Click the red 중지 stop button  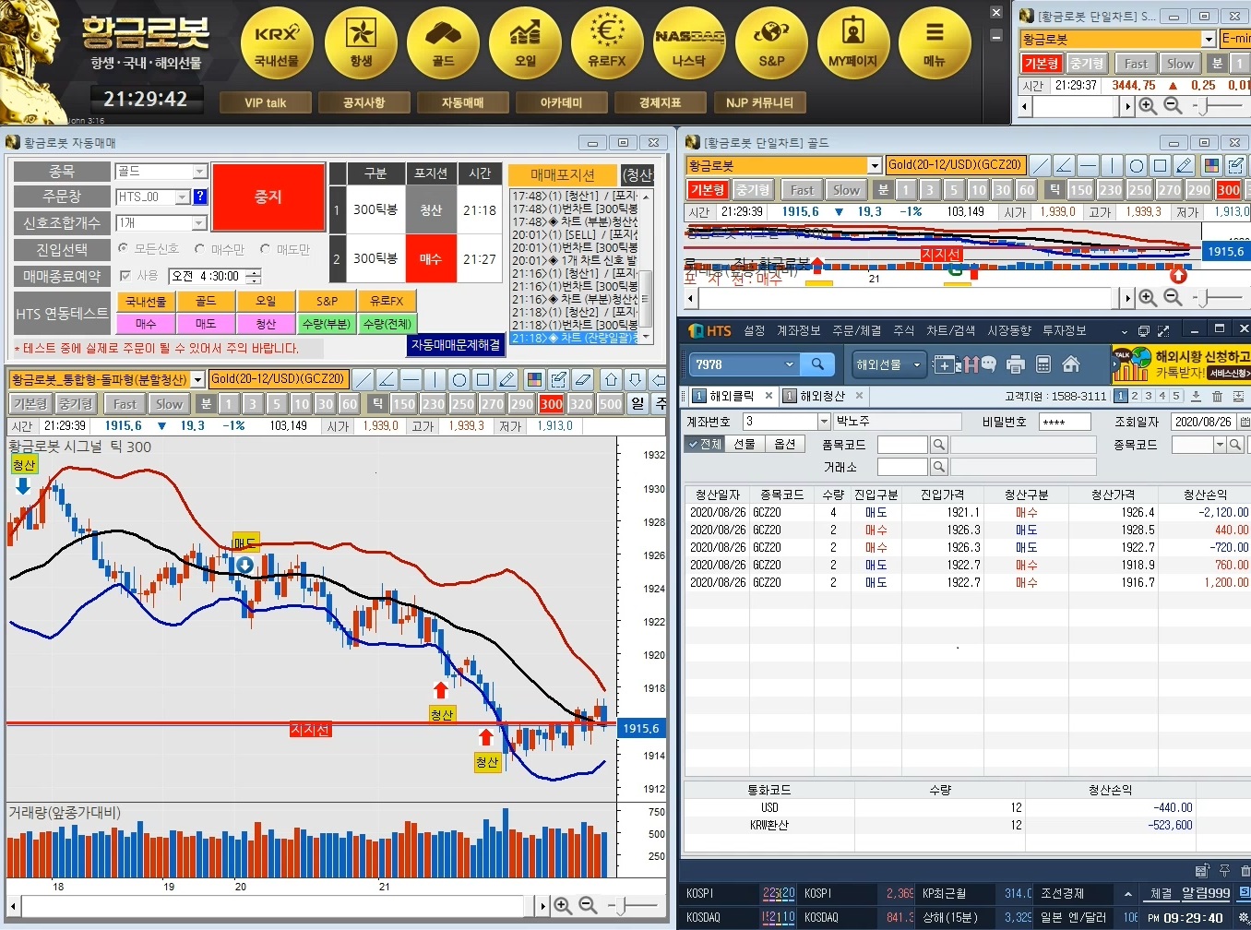268,197
